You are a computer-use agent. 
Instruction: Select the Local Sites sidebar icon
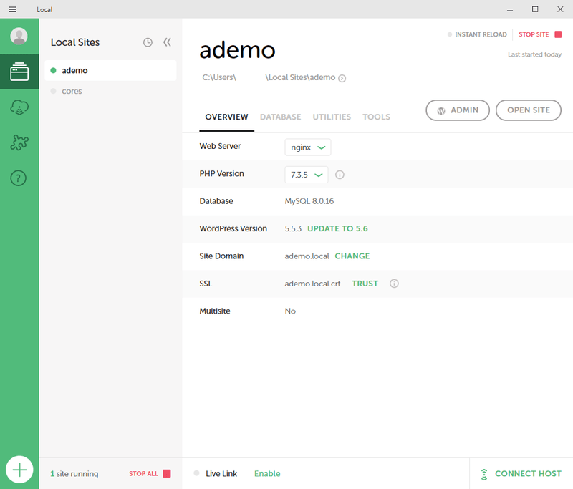click(x=19, y=72)
